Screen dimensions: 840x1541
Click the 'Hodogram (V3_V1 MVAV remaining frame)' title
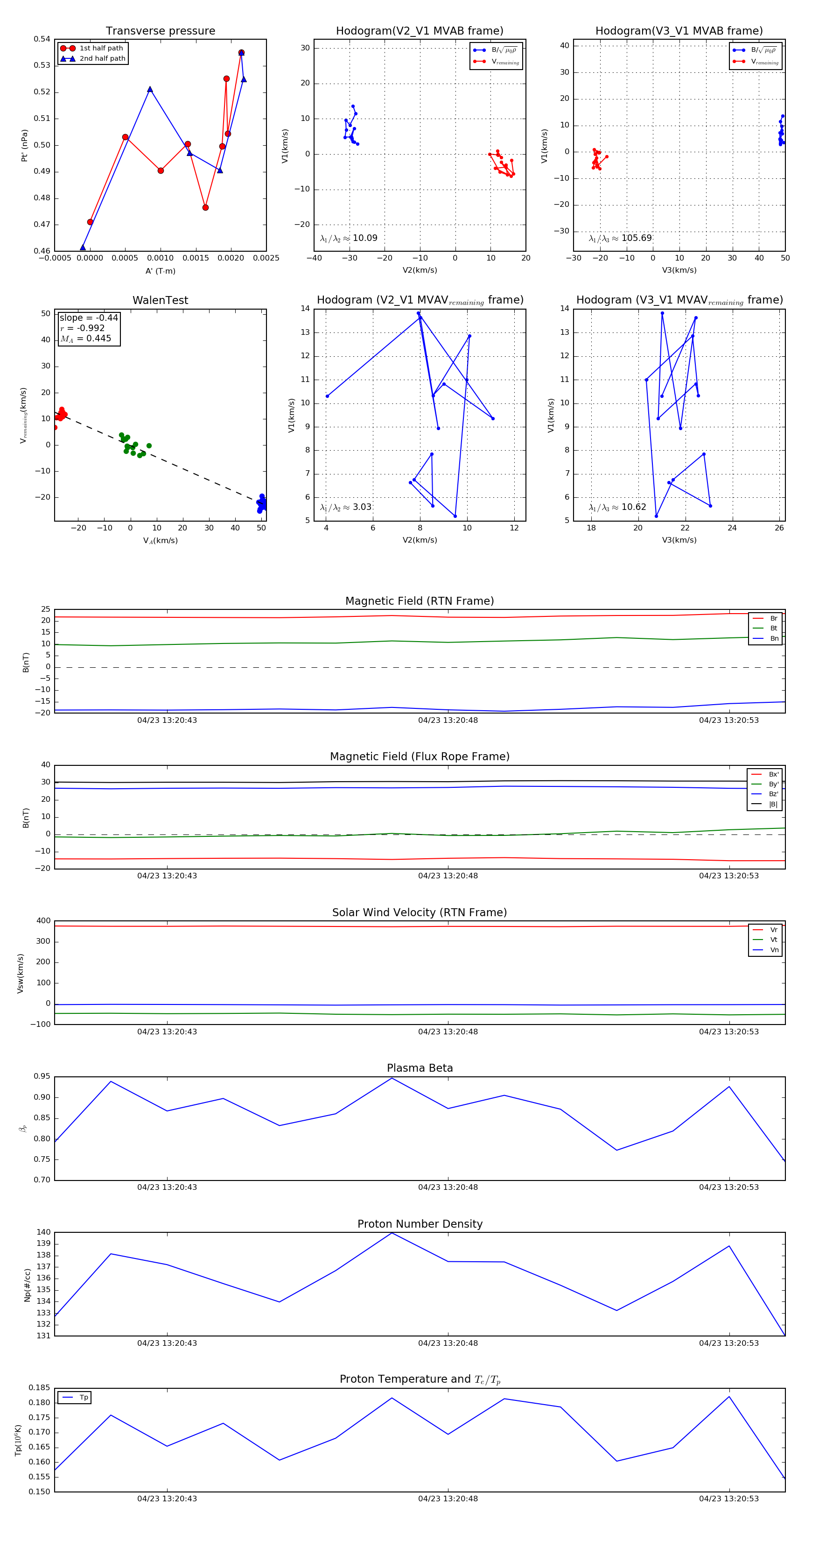pyautogui.click(x=679, y=300)
